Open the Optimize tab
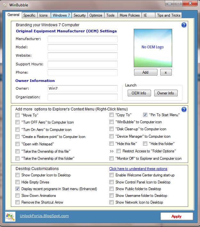This screenshot has height=227, width=200. (x=96, y=15)
